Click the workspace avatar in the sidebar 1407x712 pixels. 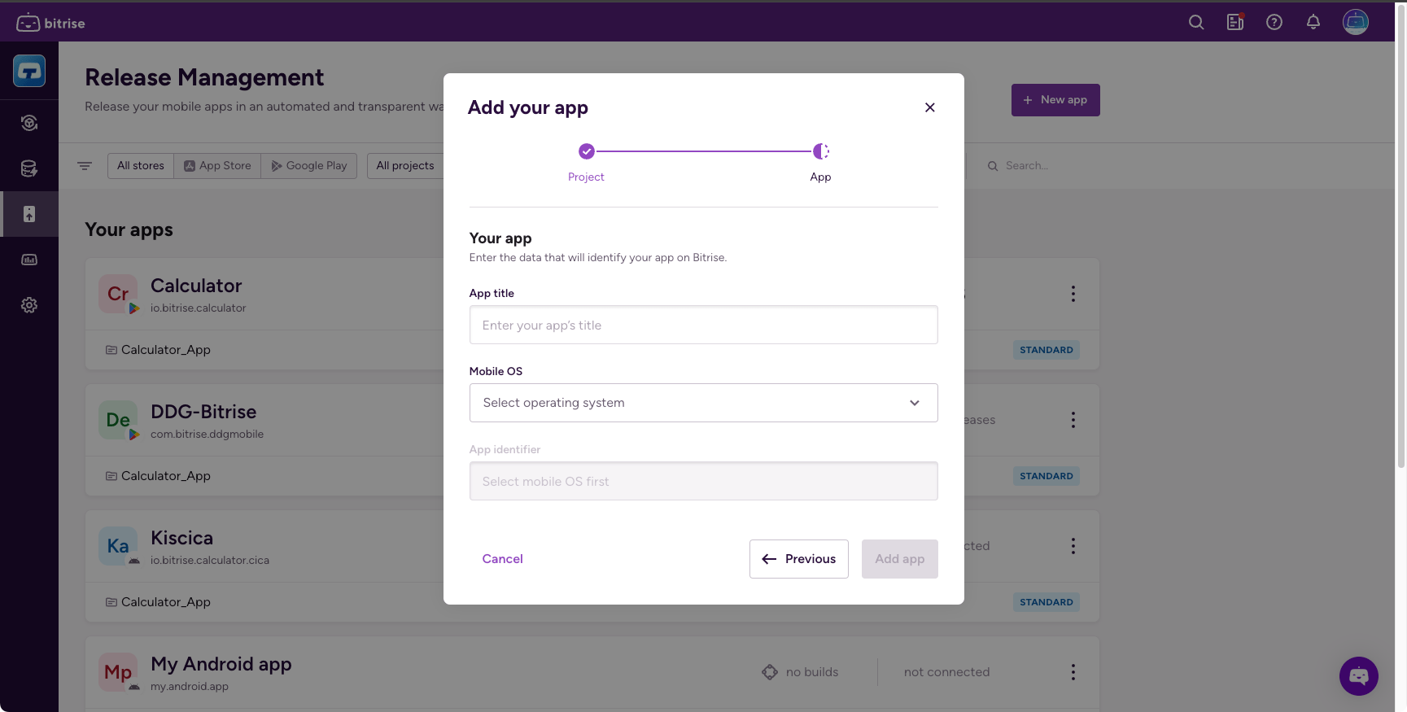pos(29,71)
